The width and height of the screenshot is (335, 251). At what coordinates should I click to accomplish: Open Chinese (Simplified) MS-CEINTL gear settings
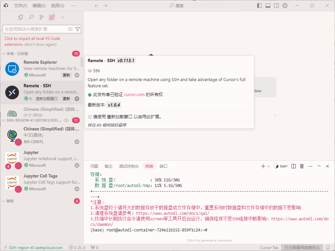pos(77,142)
